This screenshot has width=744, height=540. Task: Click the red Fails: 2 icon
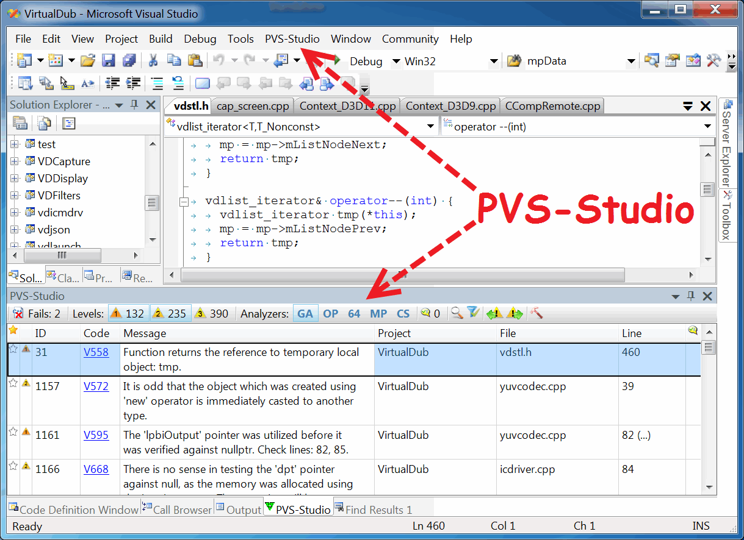pos(18,314)
